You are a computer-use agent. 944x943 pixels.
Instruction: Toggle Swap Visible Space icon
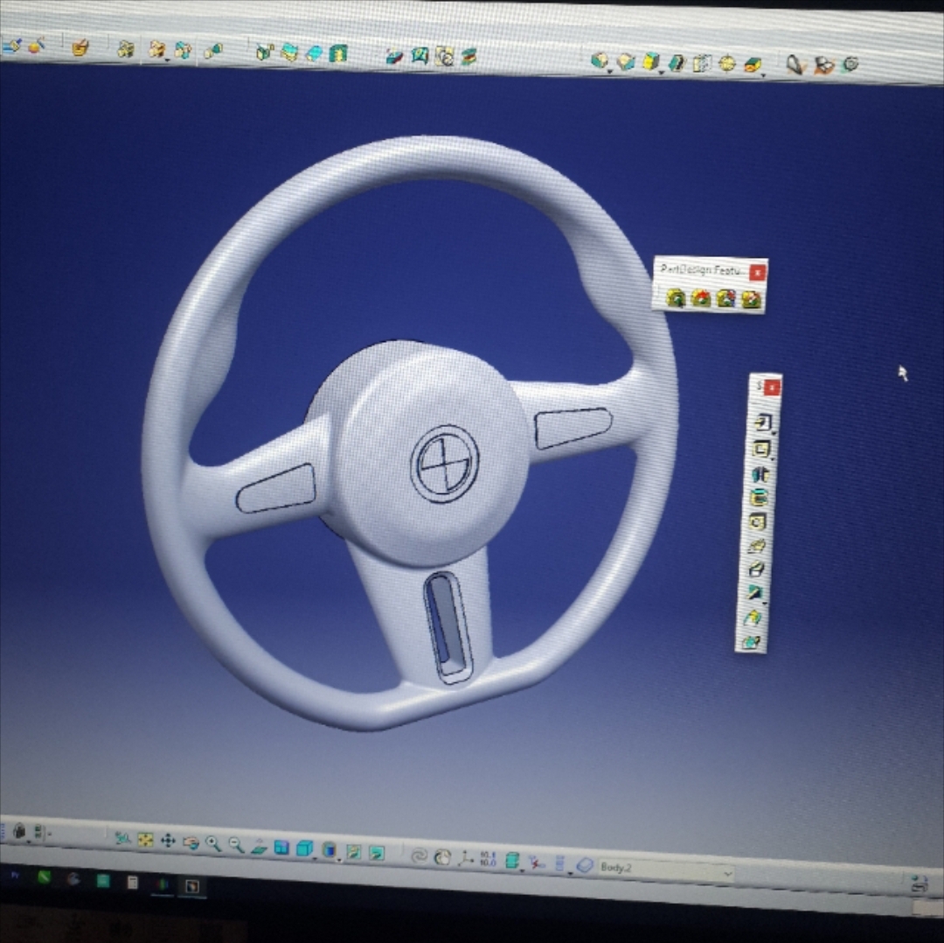coord(377,853)
